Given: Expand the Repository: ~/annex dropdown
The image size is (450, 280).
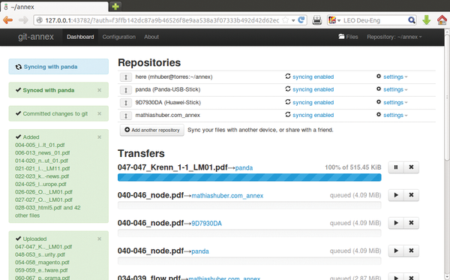Looking at the screenshot, I should [394, 37].
